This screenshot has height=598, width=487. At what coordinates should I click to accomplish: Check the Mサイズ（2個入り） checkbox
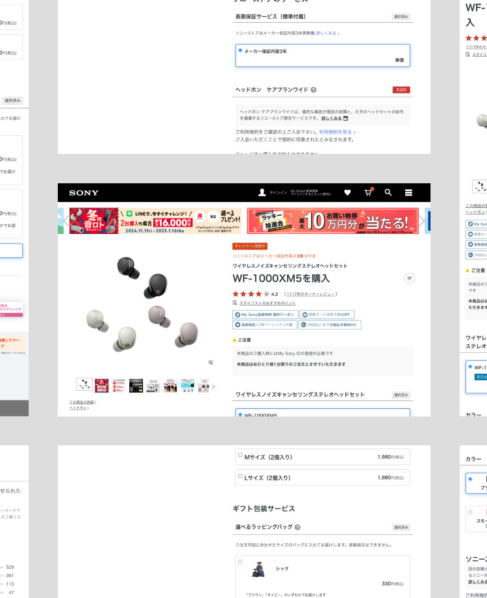pos(240,456)
